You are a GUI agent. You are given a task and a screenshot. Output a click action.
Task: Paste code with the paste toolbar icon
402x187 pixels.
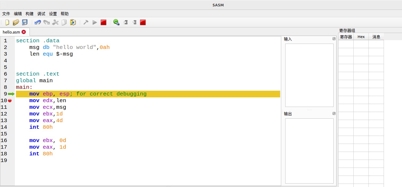point(73,22)
